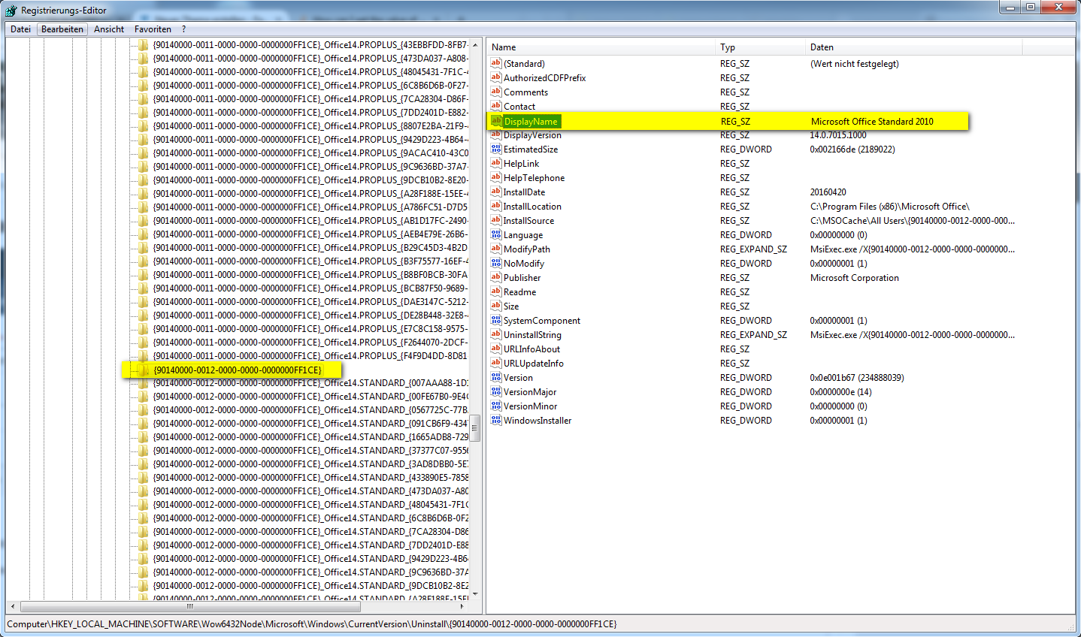The width and height of the screenshot is (1081, 637).
Task: Select key PROPLUS_{9ACAC410-43C0
Action: (x=310, y=152)
